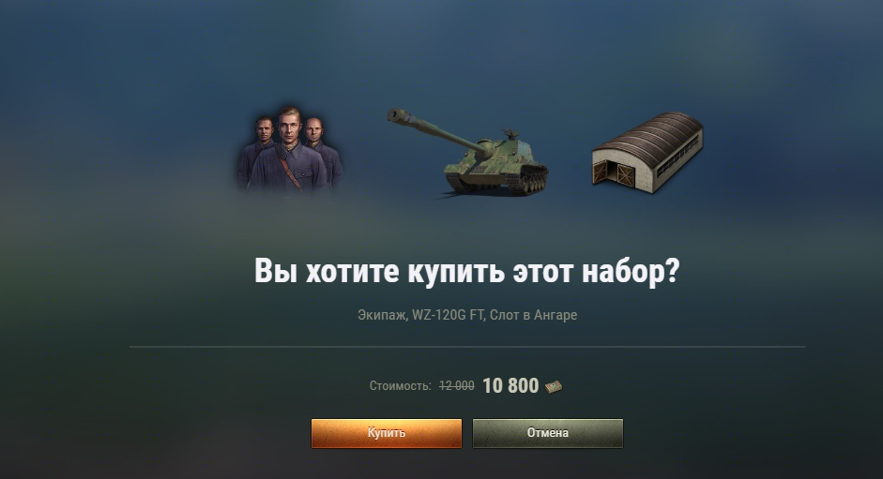Viewport: 883px width, 479px height.
Task: Click 'Слот в Ангаре' in description
Action: tap(533, 315)
